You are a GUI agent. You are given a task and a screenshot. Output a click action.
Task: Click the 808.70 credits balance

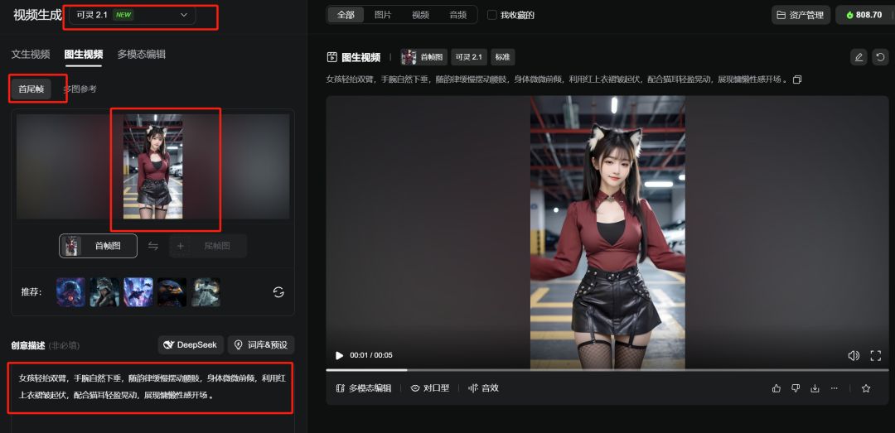pos(864,15)
